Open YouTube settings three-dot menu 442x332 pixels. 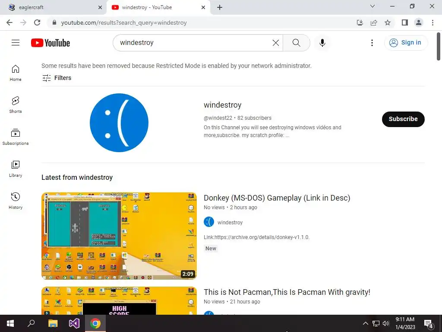tap(372, 43)
